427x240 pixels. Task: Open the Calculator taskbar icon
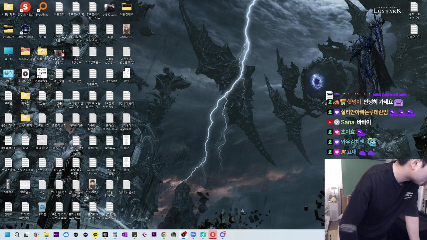115,235
